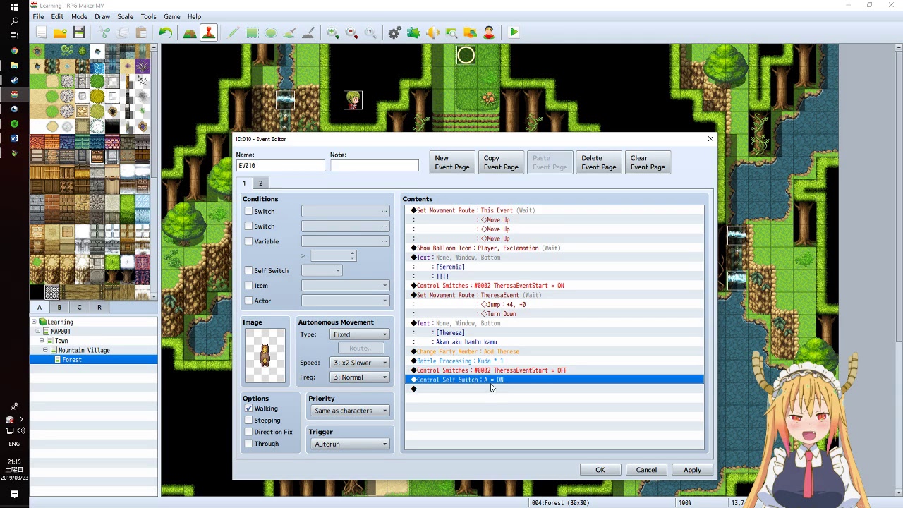Click the Undo arrow icon

tap(165, 32)
